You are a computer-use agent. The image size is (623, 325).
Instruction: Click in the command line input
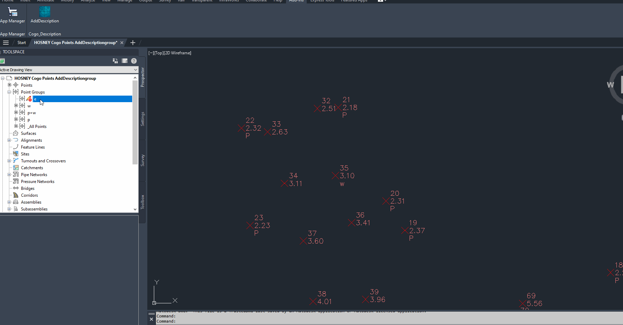tap(389, 321)
